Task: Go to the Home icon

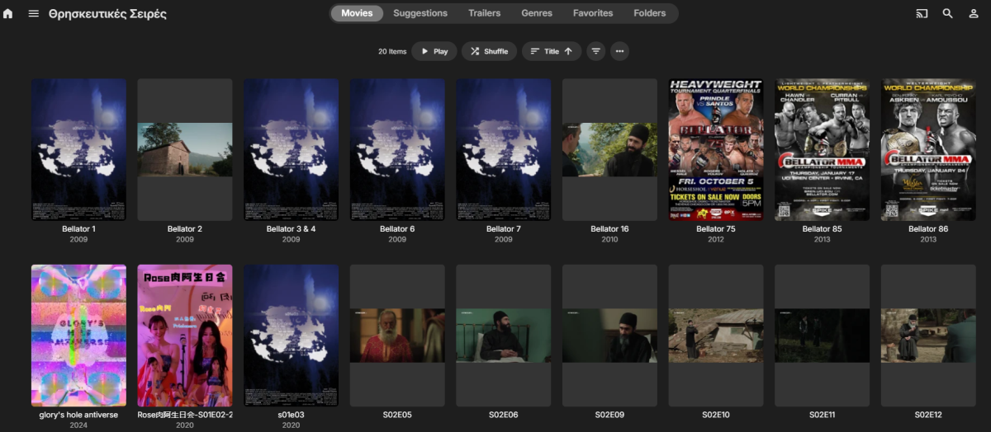Action: 8,14
